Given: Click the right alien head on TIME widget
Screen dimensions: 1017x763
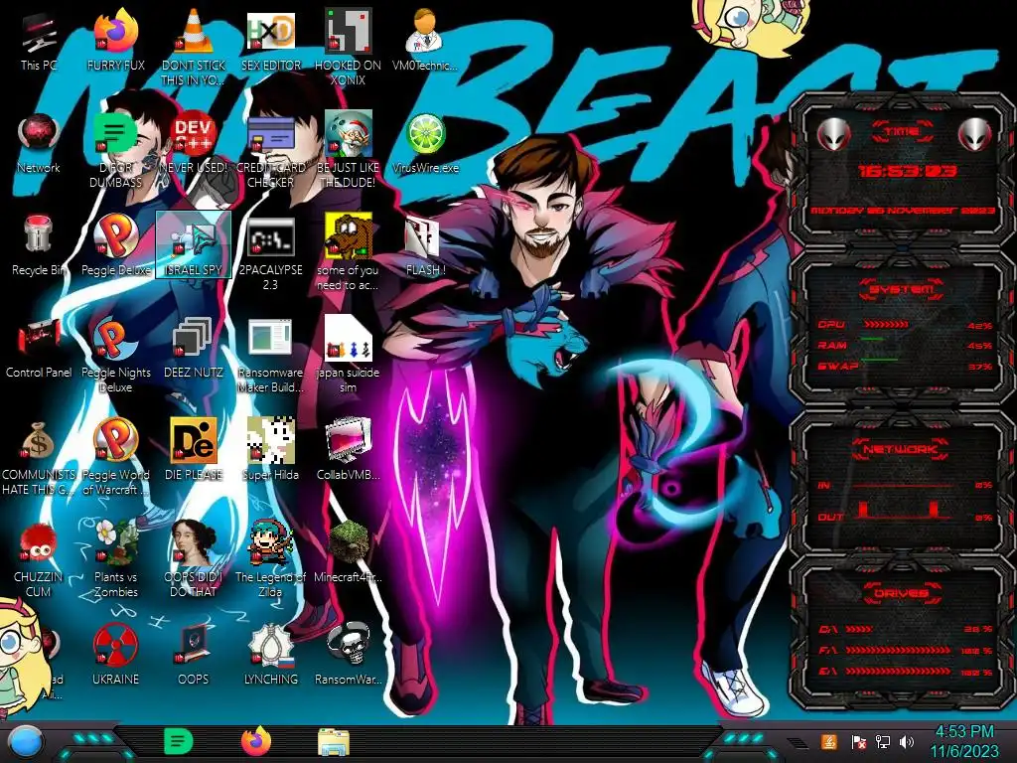Looking at the screenshot, I should pyautogui.click(x=974, y=134).
